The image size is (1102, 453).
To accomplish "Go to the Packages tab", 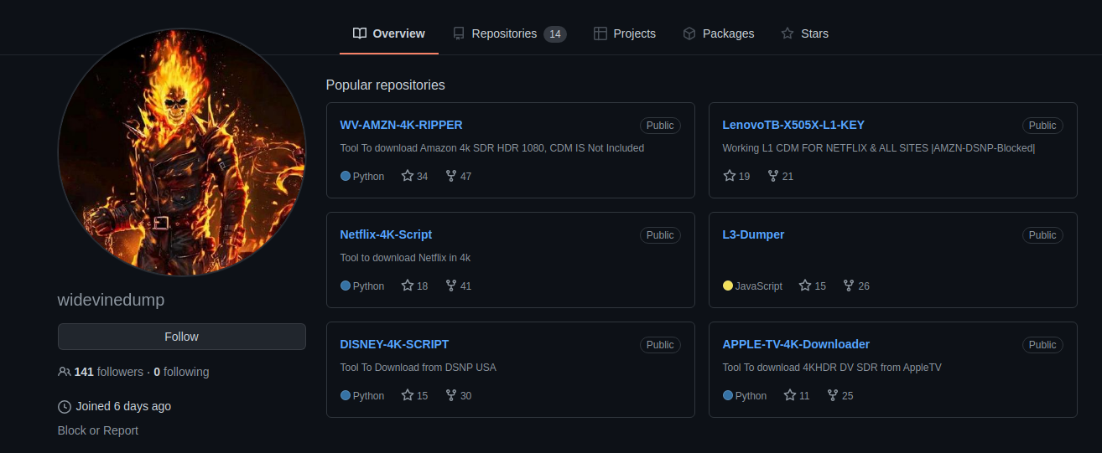I will [719, 33].
